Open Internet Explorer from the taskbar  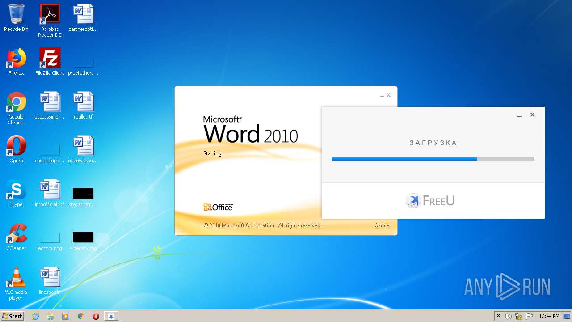(36, 316)
